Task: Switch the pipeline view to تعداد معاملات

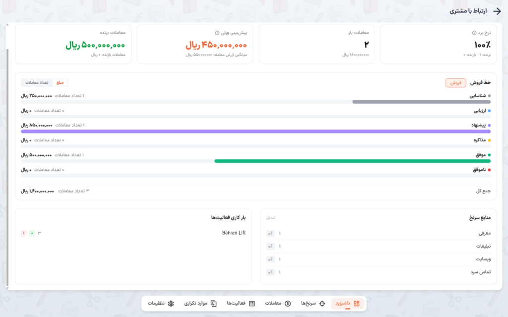Action: click(37, 83)
